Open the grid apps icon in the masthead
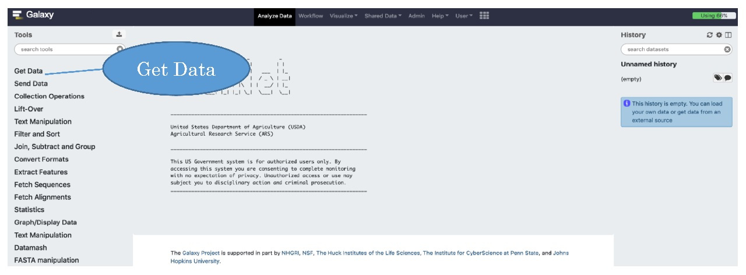The height and width of the screenshot is (275, 746). (484, 16)
